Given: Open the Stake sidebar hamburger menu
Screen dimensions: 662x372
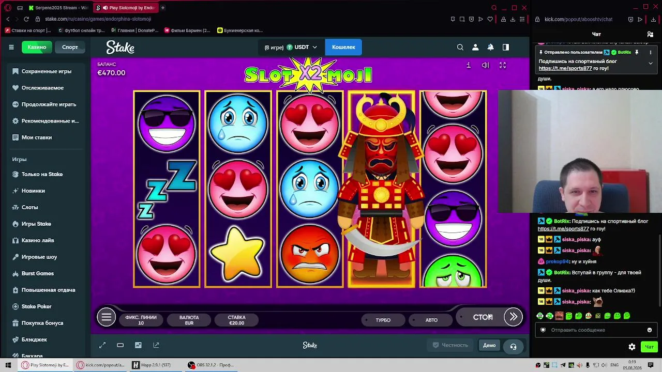Looking at the screenshot, I should pyautogui.click(x=11, y=47).
